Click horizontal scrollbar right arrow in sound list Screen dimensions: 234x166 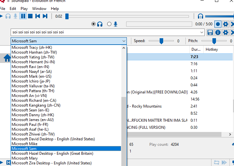[230, 135]
